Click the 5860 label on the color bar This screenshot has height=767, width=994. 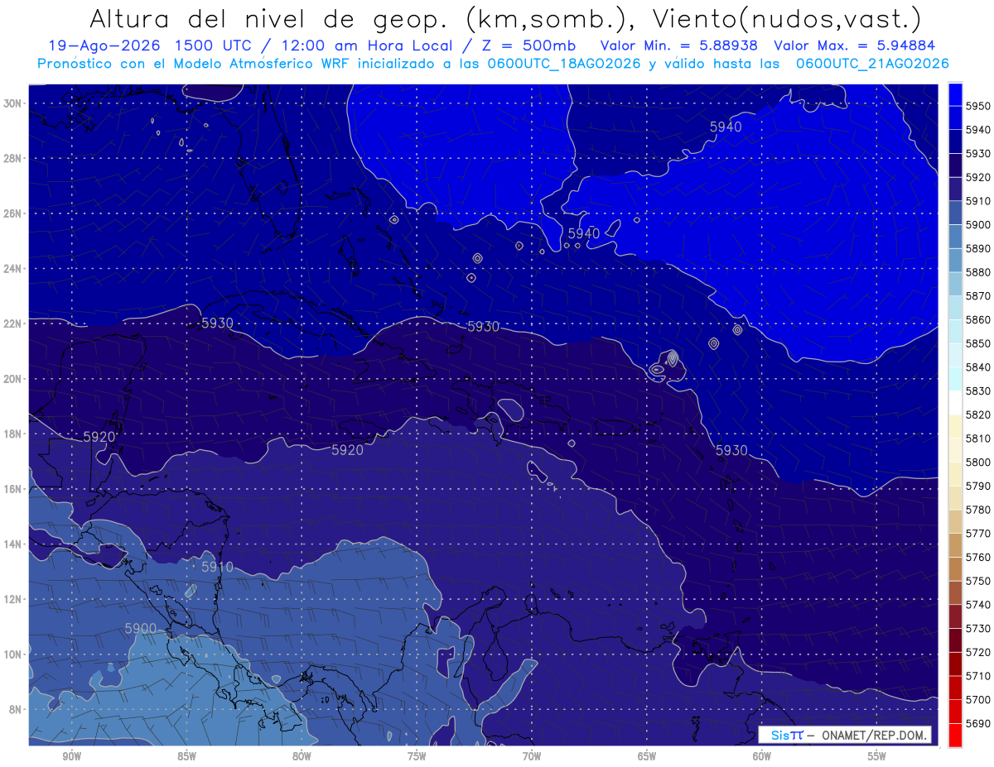coord(978,319)
